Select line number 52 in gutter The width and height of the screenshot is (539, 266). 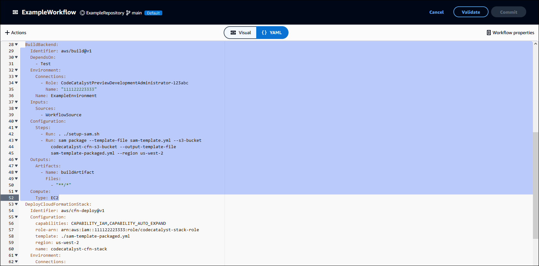[x=11, y=198]
